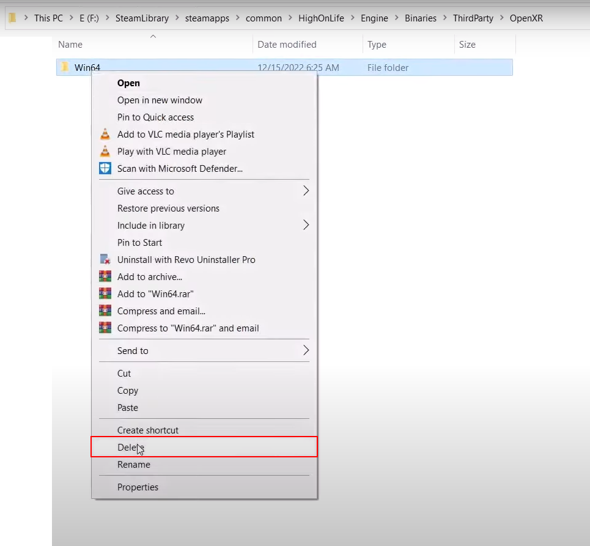Click WinRAR icon beside Add to archive

105,277
